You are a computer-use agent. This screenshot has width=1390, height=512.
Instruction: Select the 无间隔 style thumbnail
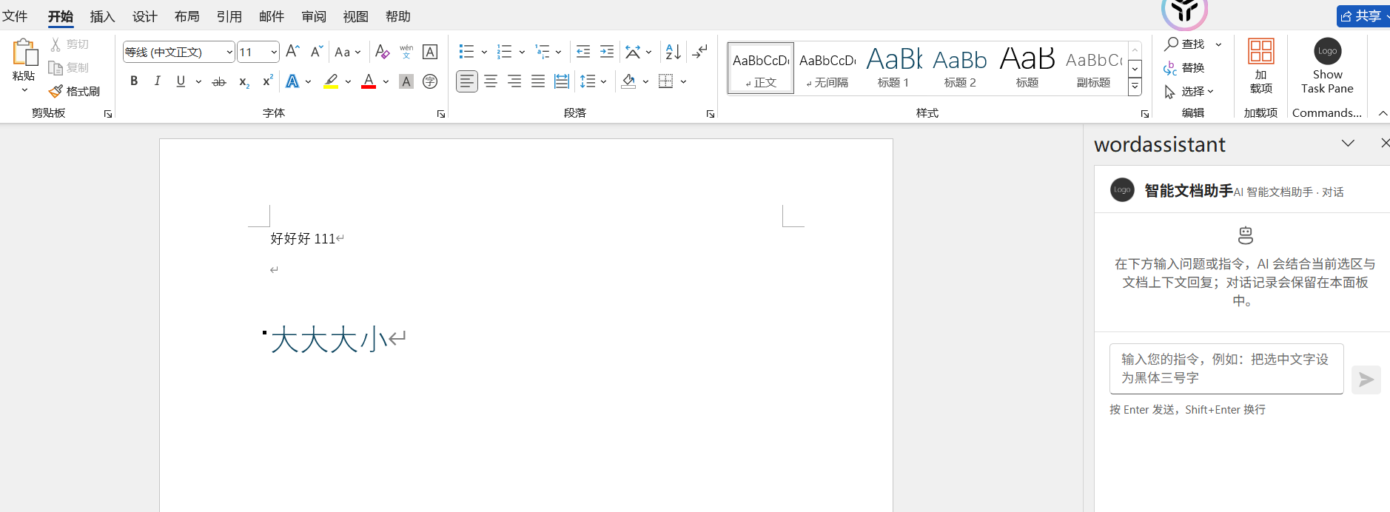(x=827, y=67)
